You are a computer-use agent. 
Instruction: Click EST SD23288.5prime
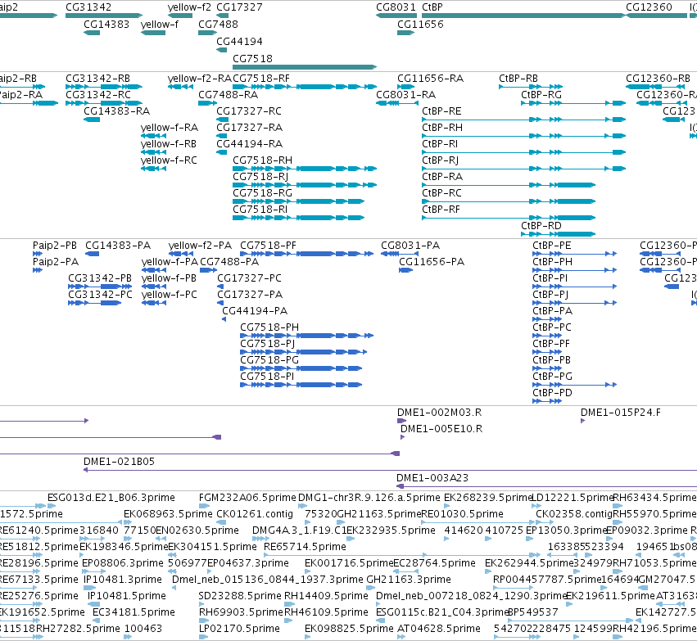pyautogui.click(x=240, y=596)
